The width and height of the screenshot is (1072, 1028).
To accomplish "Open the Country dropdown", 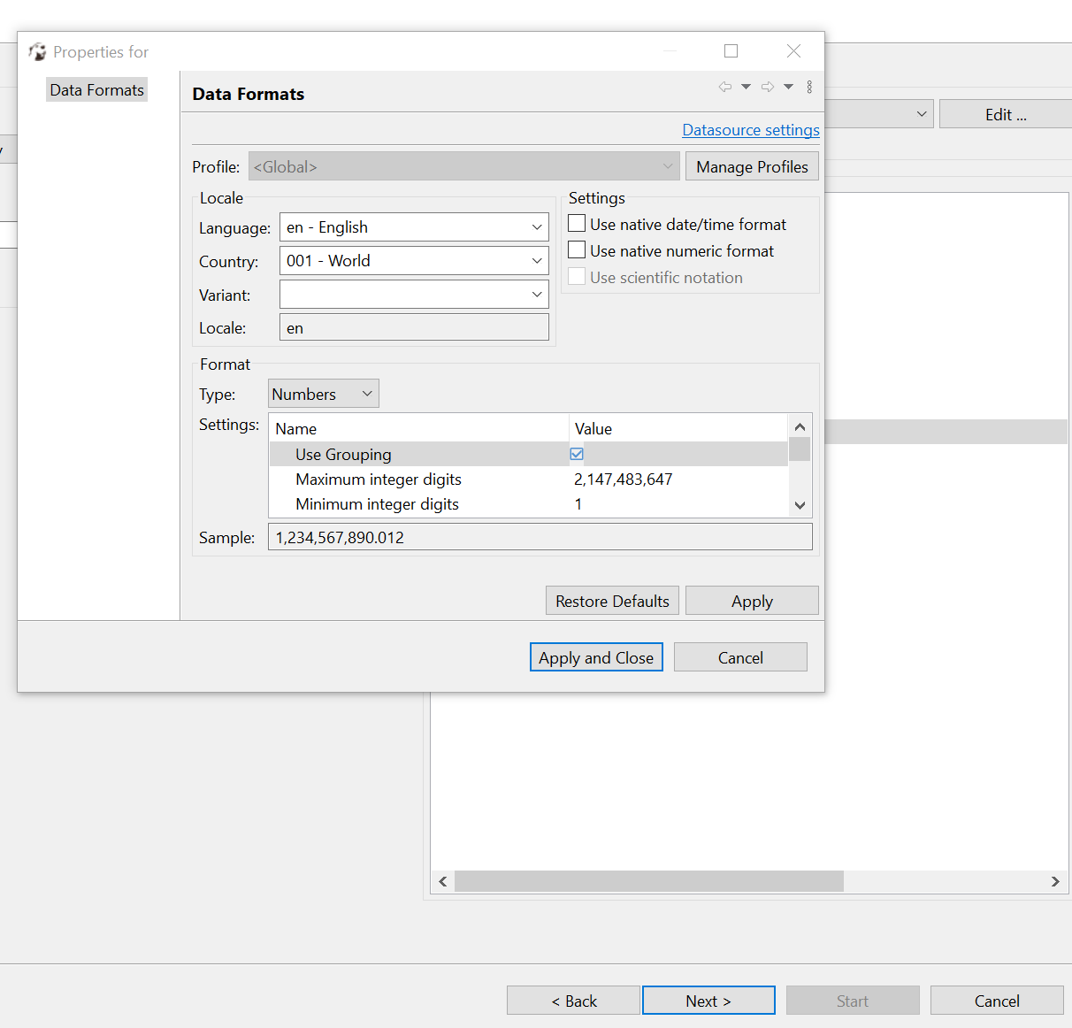I will [537, 260].
